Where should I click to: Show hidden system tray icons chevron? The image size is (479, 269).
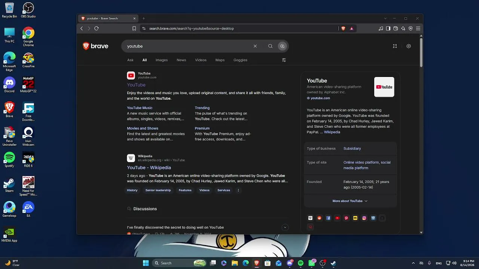[413, 263]
